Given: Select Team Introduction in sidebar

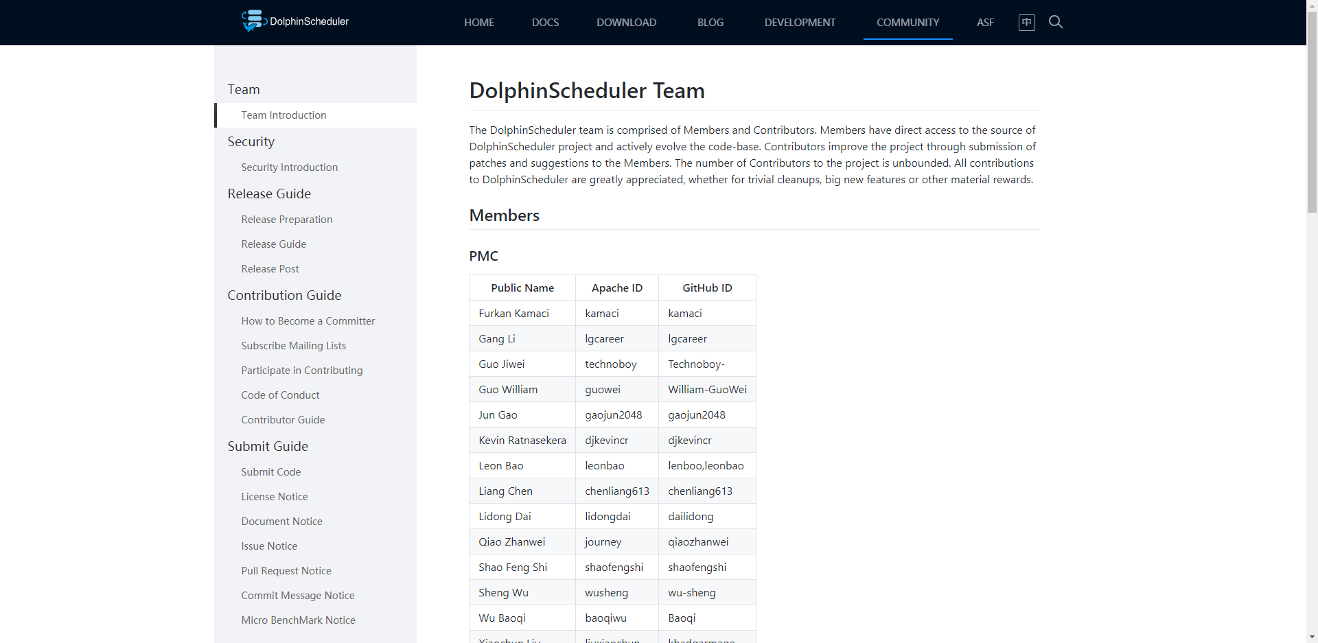Looking at the screenshot, I should pos(316,115).
